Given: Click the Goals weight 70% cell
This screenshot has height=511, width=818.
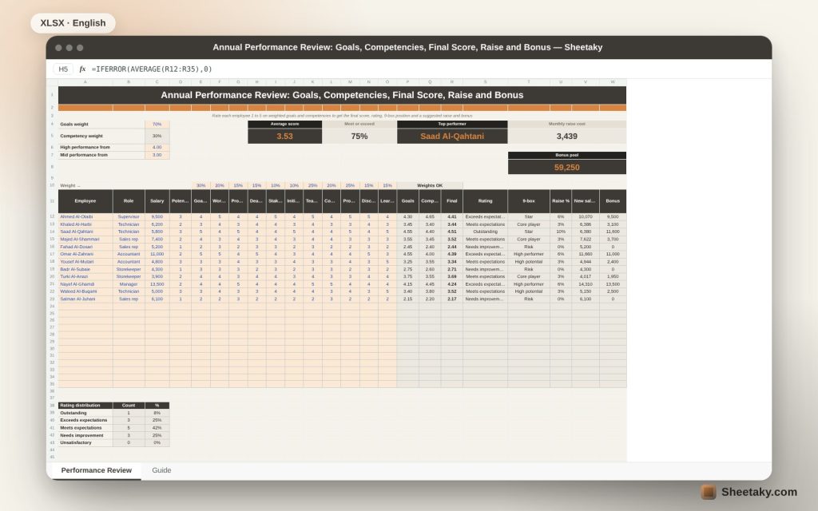Looking at the screenshot, I should (x=157, y=124).
